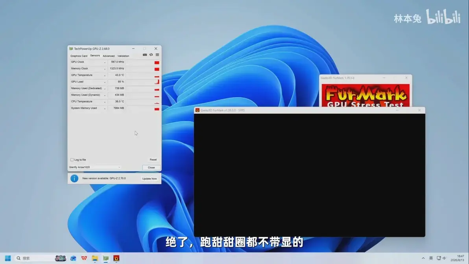Click the GPU-Z refresh icon
This screenshot has height=264, width=469.
pos(151,55)
